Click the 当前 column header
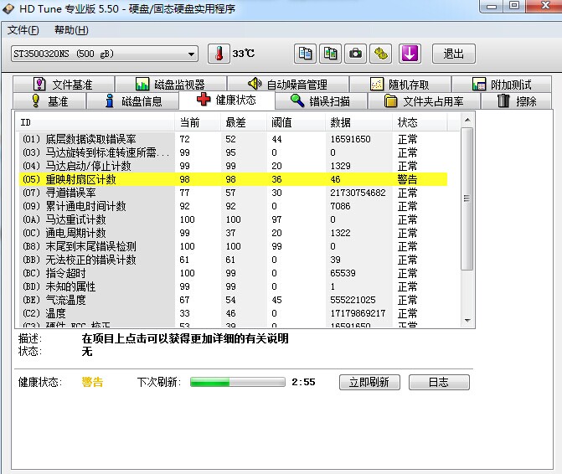Viewport: 562px width, 474px height. 198,122
